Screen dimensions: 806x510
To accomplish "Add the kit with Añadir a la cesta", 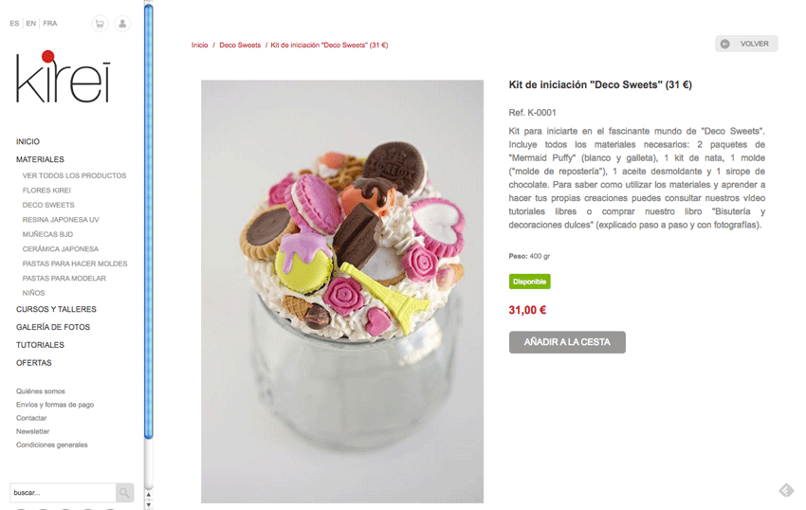I will click(567, 342).
